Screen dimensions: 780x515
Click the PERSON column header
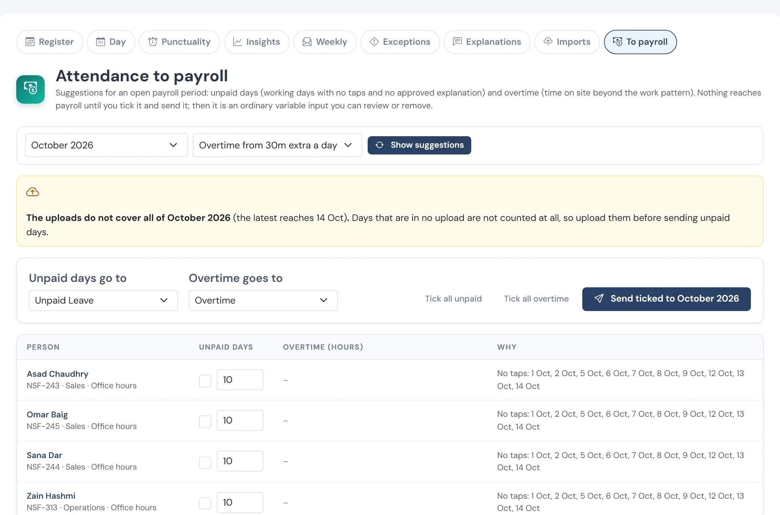[43, 347]
